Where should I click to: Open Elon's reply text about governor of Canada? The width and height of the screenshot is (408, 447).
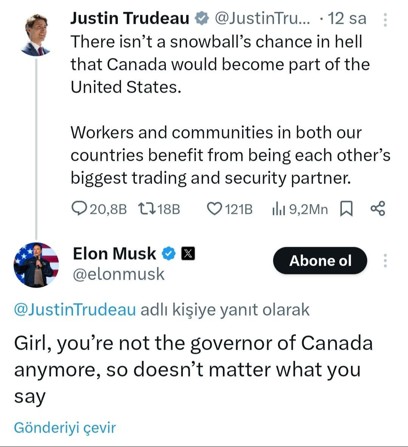tap(193, 369)
